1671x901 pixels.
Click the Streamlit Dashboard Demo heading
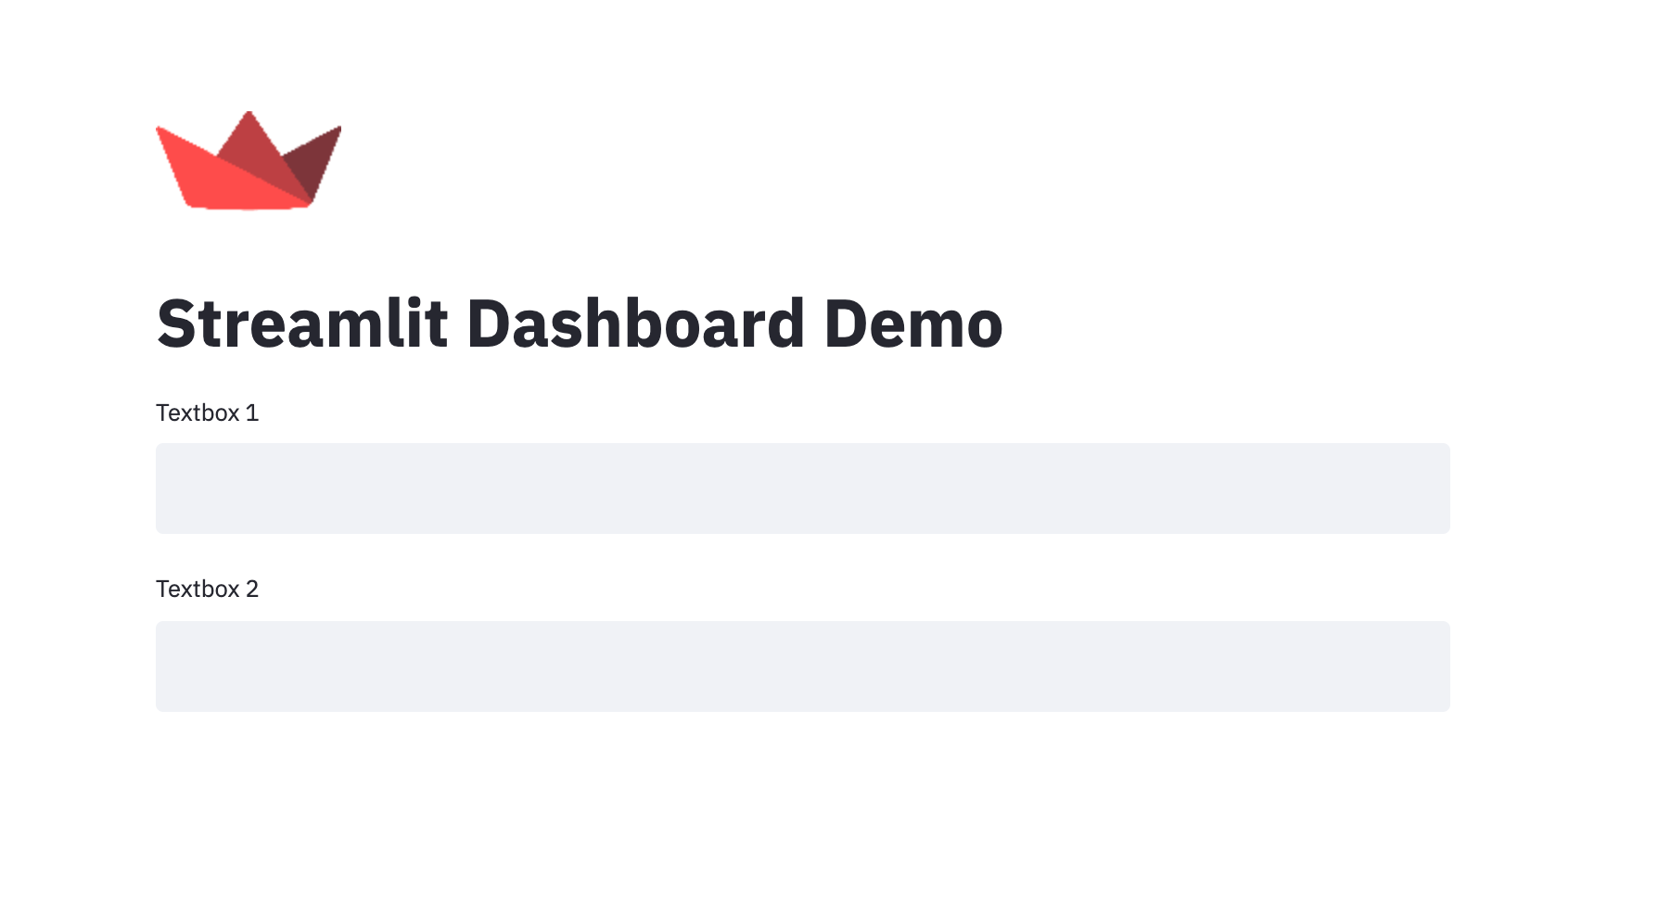click(x=579, y=324)
